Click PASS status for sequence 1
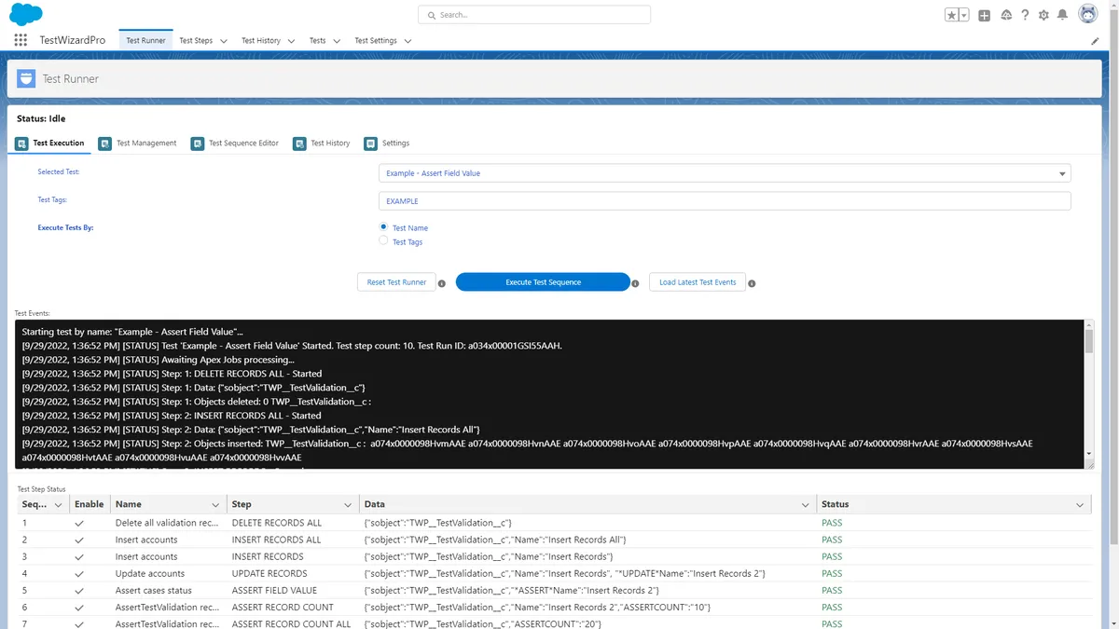Image resolution: width=1119 pixels, height=629 pixels. click(x=832, y=524)
